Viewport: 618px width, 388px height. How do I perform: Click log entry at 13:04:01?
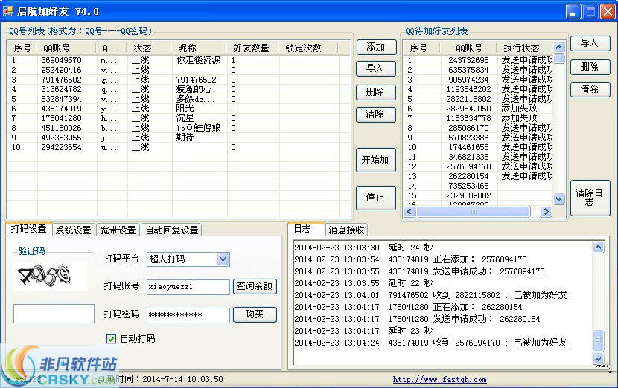(x=430, y=295)
